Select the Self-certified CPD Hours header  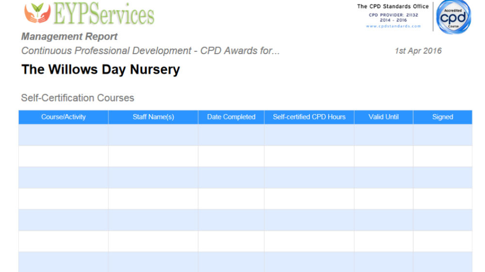(309, 117)
